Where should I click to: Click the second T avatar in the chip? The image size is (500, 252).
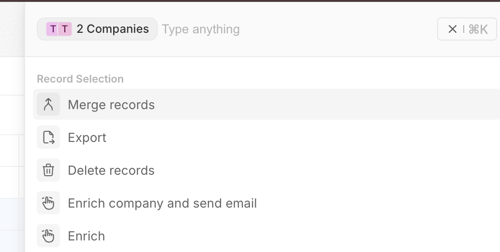click(65, 29)
